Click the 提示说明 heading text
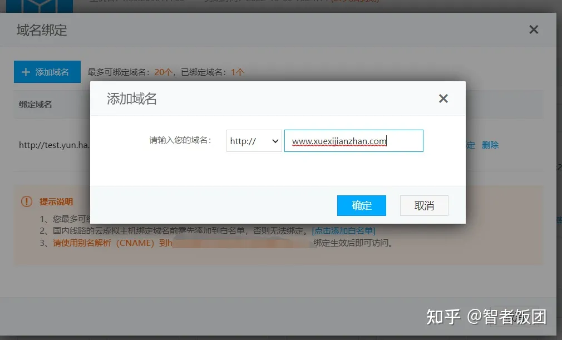Viewport: 562px width, 340px height. (x=56, y=201)
